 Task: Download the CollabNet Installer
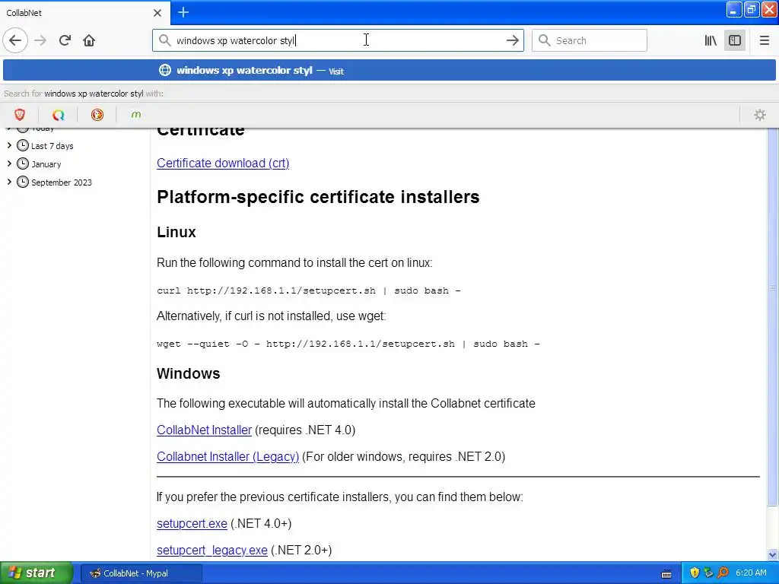click(x=204, y=430)
